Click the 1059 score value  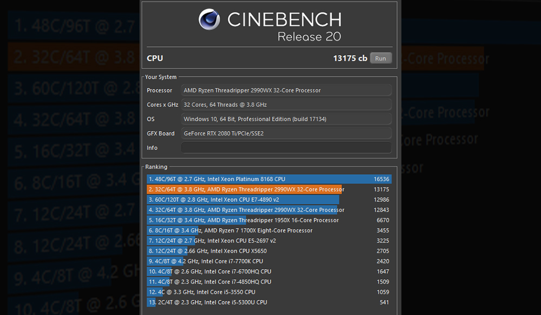(382, 292)
